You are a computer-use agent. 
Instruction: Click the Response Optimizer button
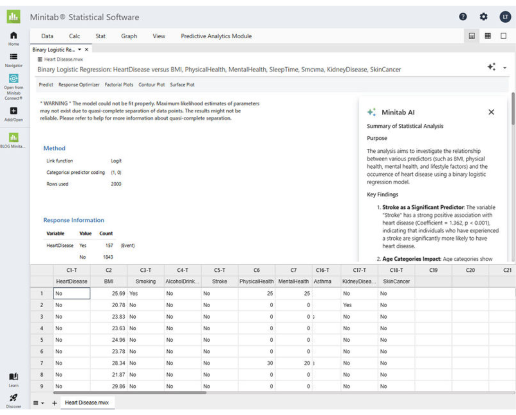click(x=79, y=85)
